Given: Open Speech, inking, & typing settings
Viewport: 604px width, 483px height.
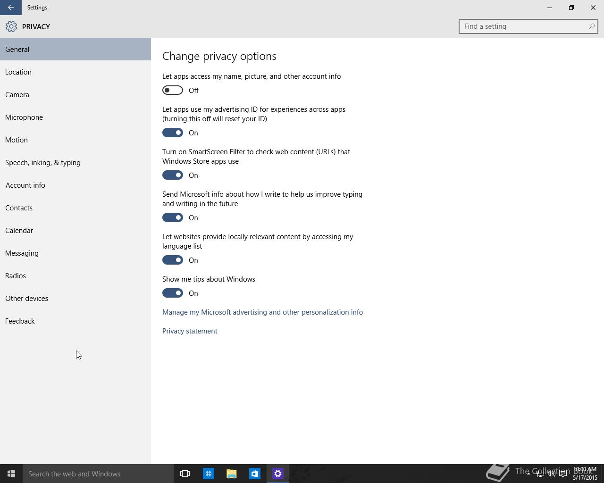Looking at the screenshot, I should click(75, 162).
